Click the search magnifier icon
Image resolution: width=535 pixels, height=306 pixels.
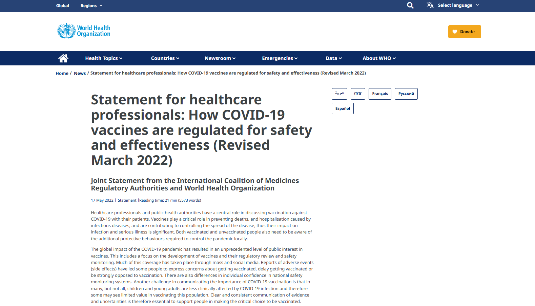tap(410, 5)
